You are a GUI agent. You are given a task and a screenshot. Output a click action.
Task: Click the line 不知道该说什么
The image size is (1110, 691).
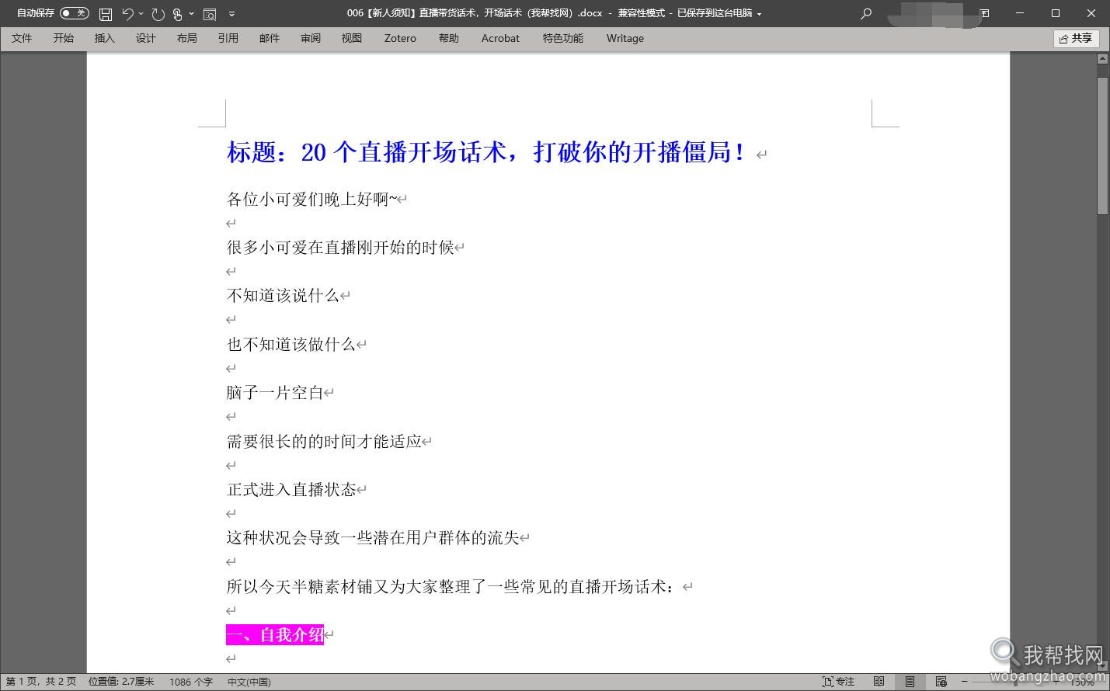coord(283,296)
